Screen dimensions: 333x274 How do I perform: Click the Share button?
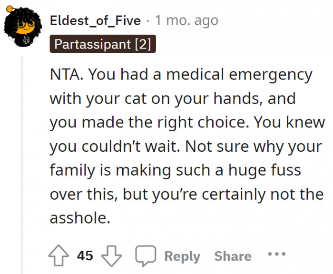coord(233,256)
